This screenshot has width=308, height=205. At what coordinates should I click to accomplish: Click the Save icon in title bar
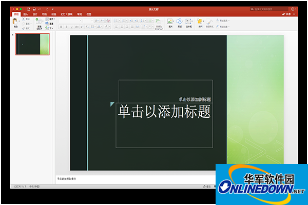tap(34, 9)
